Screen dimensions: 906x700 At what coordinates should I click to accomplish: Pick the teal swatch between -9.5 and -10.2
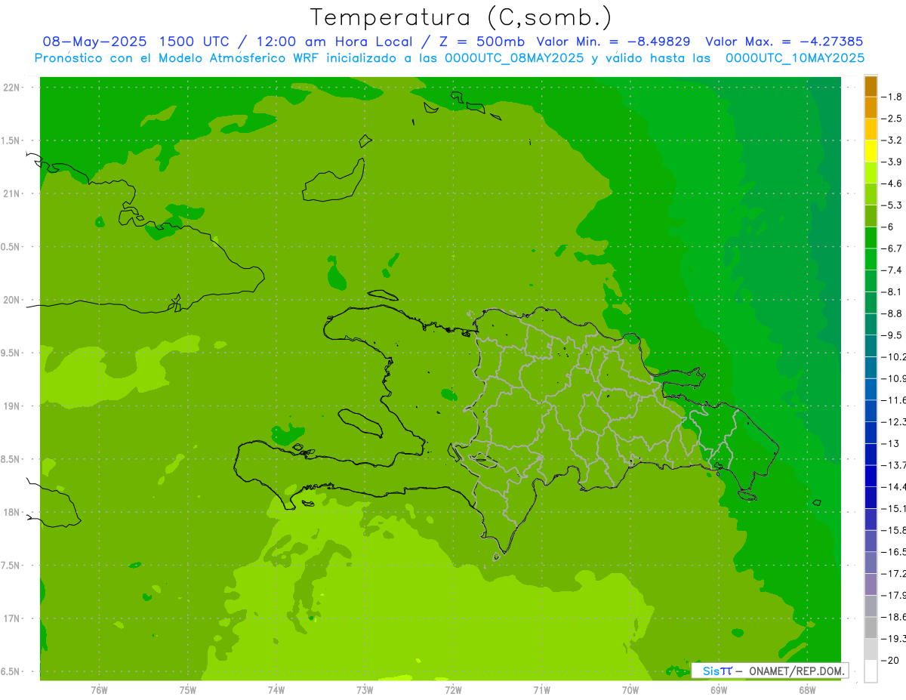pos(871,346)
